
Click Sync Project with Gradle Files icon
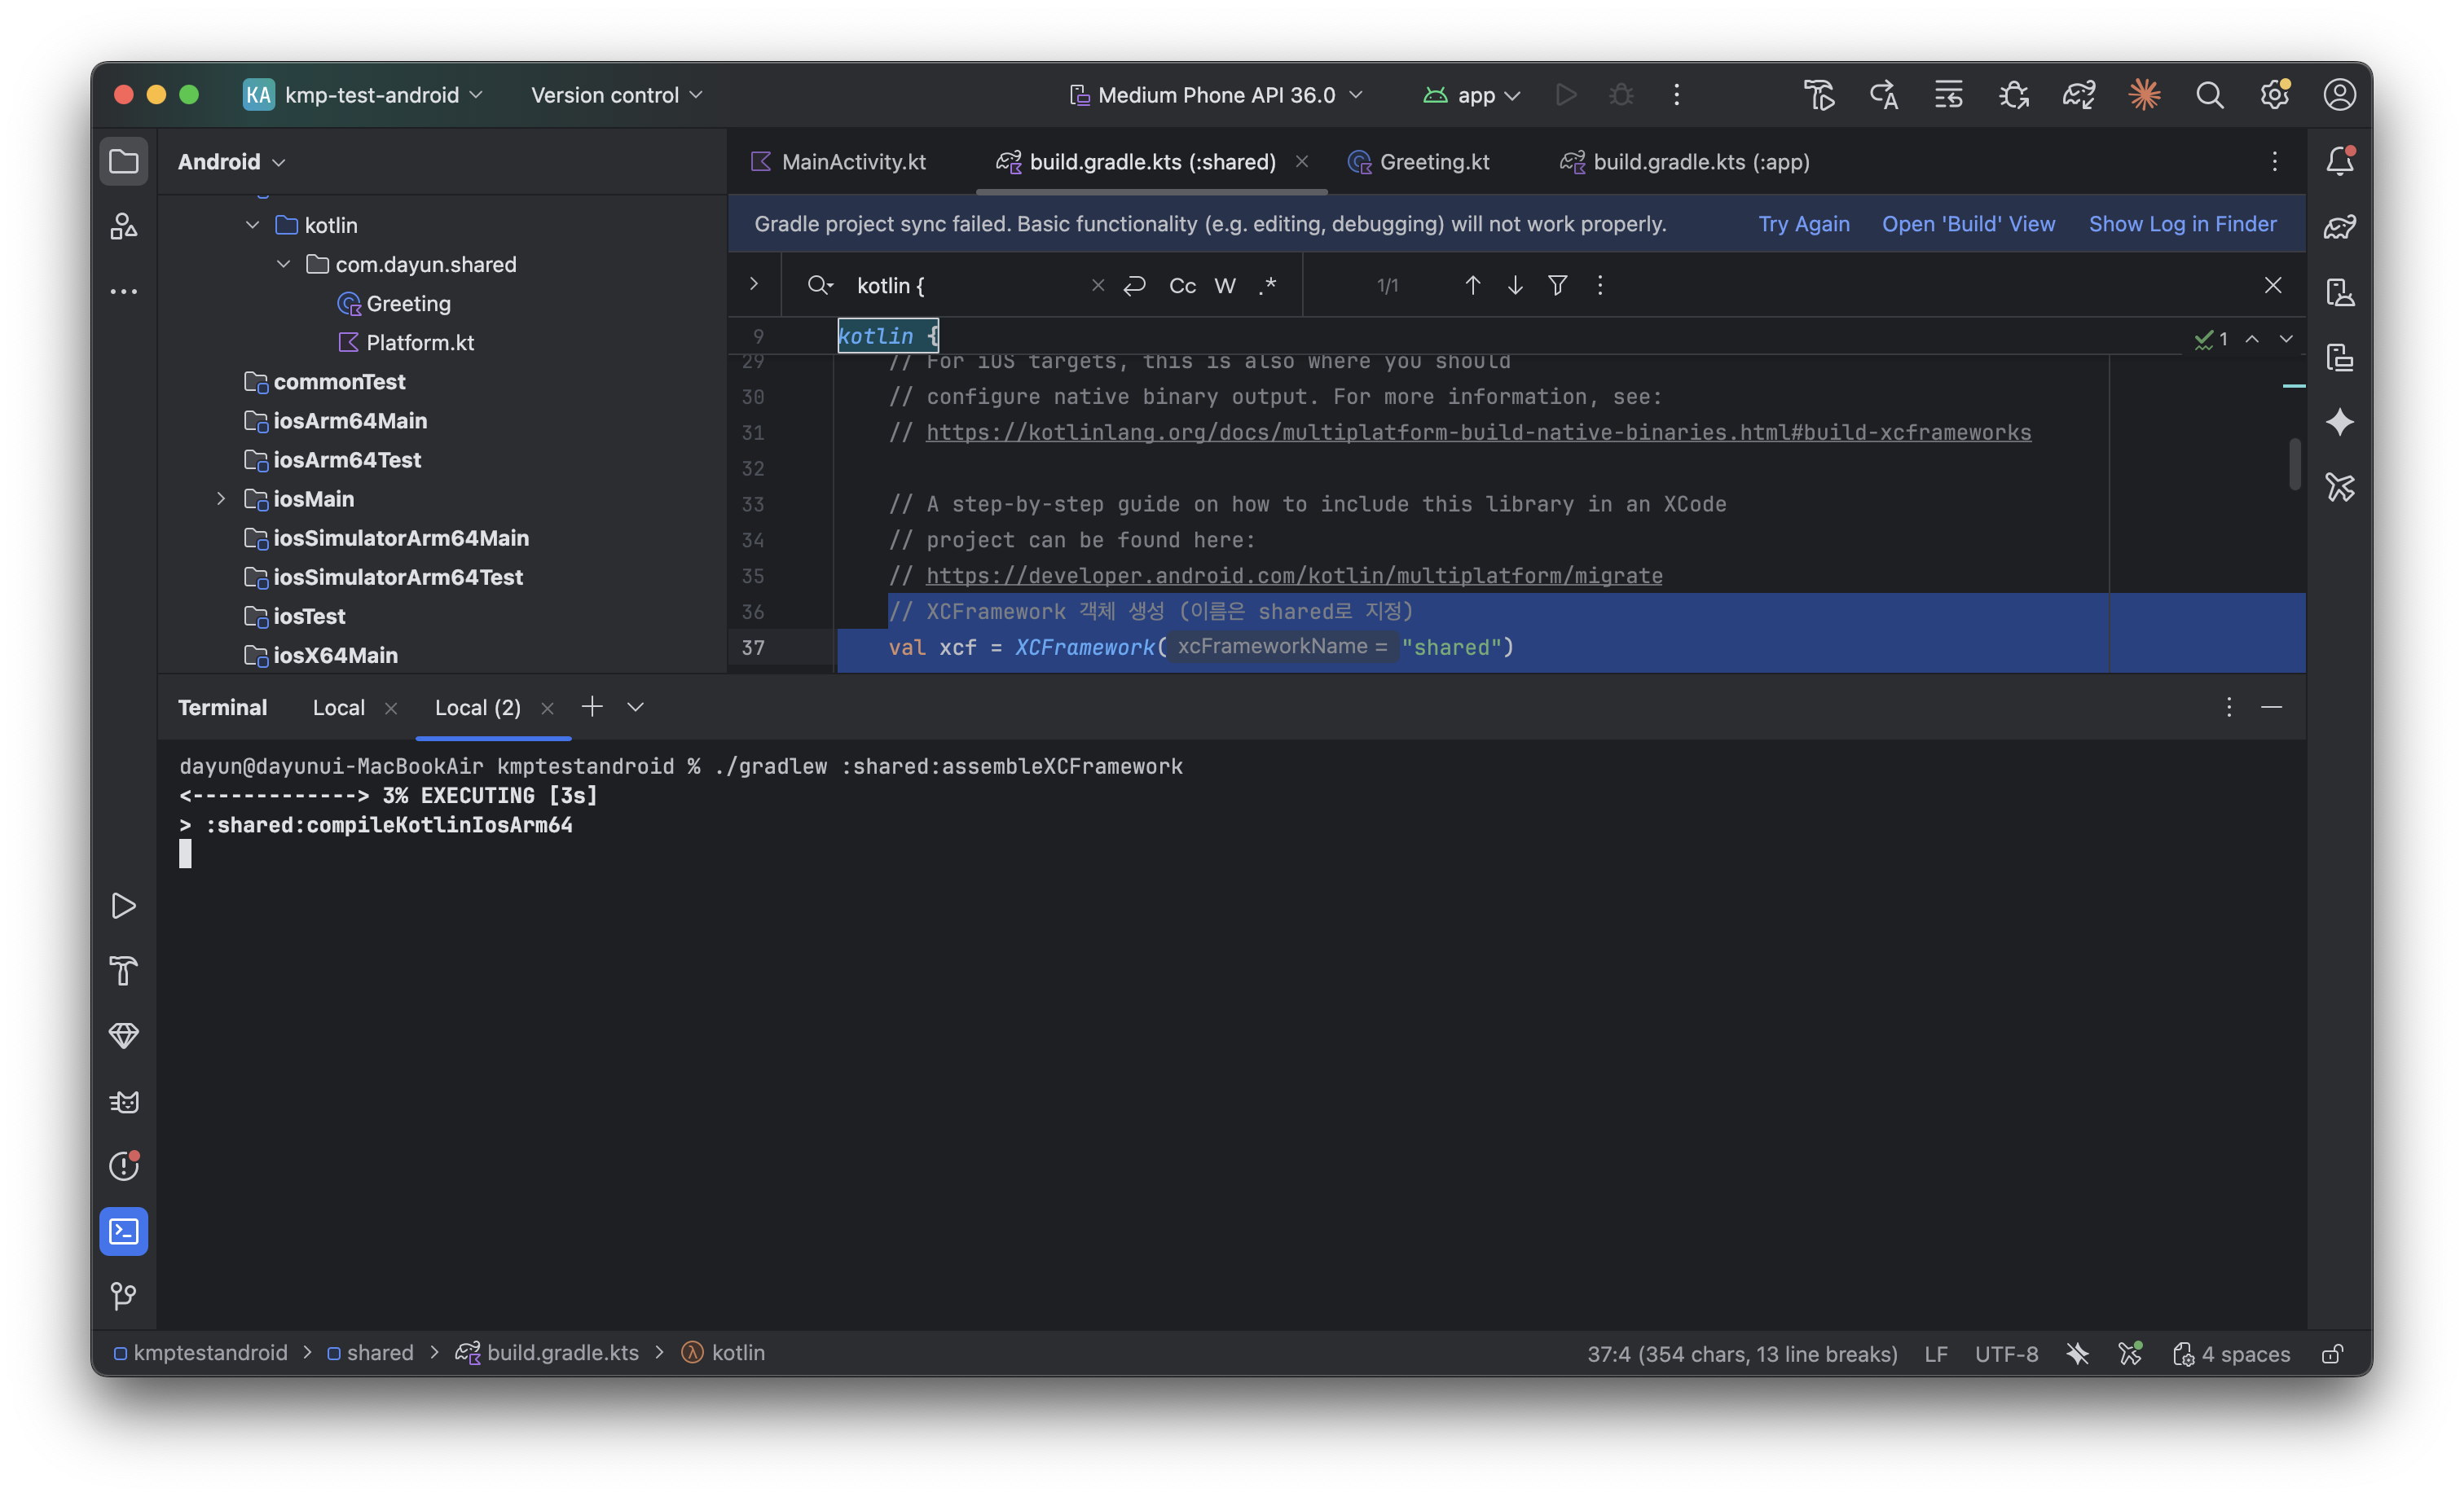[x=2078, y=95]
